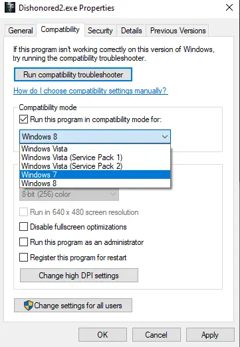Enable Disable fullscreen optimizations checkbox
The width and height of the screenshot is (240, 347).
point(23,227)
